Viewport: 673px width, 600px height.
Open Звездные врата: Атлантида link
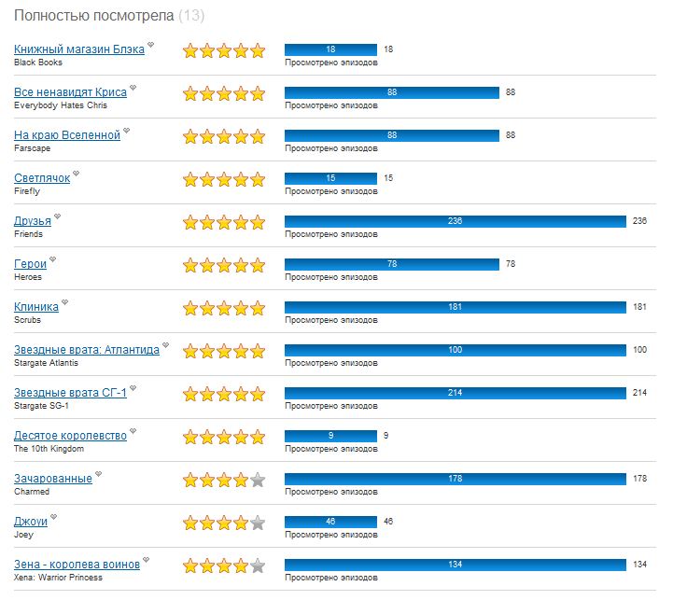[x=87, y=350]
